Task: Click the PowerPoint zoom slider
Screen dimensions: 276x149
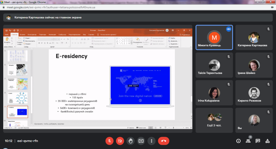Action: (x=176, y=128)
